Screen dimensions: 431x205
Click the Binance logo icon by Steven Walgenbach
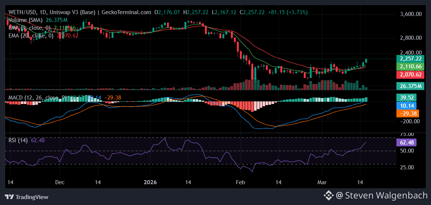328,195
